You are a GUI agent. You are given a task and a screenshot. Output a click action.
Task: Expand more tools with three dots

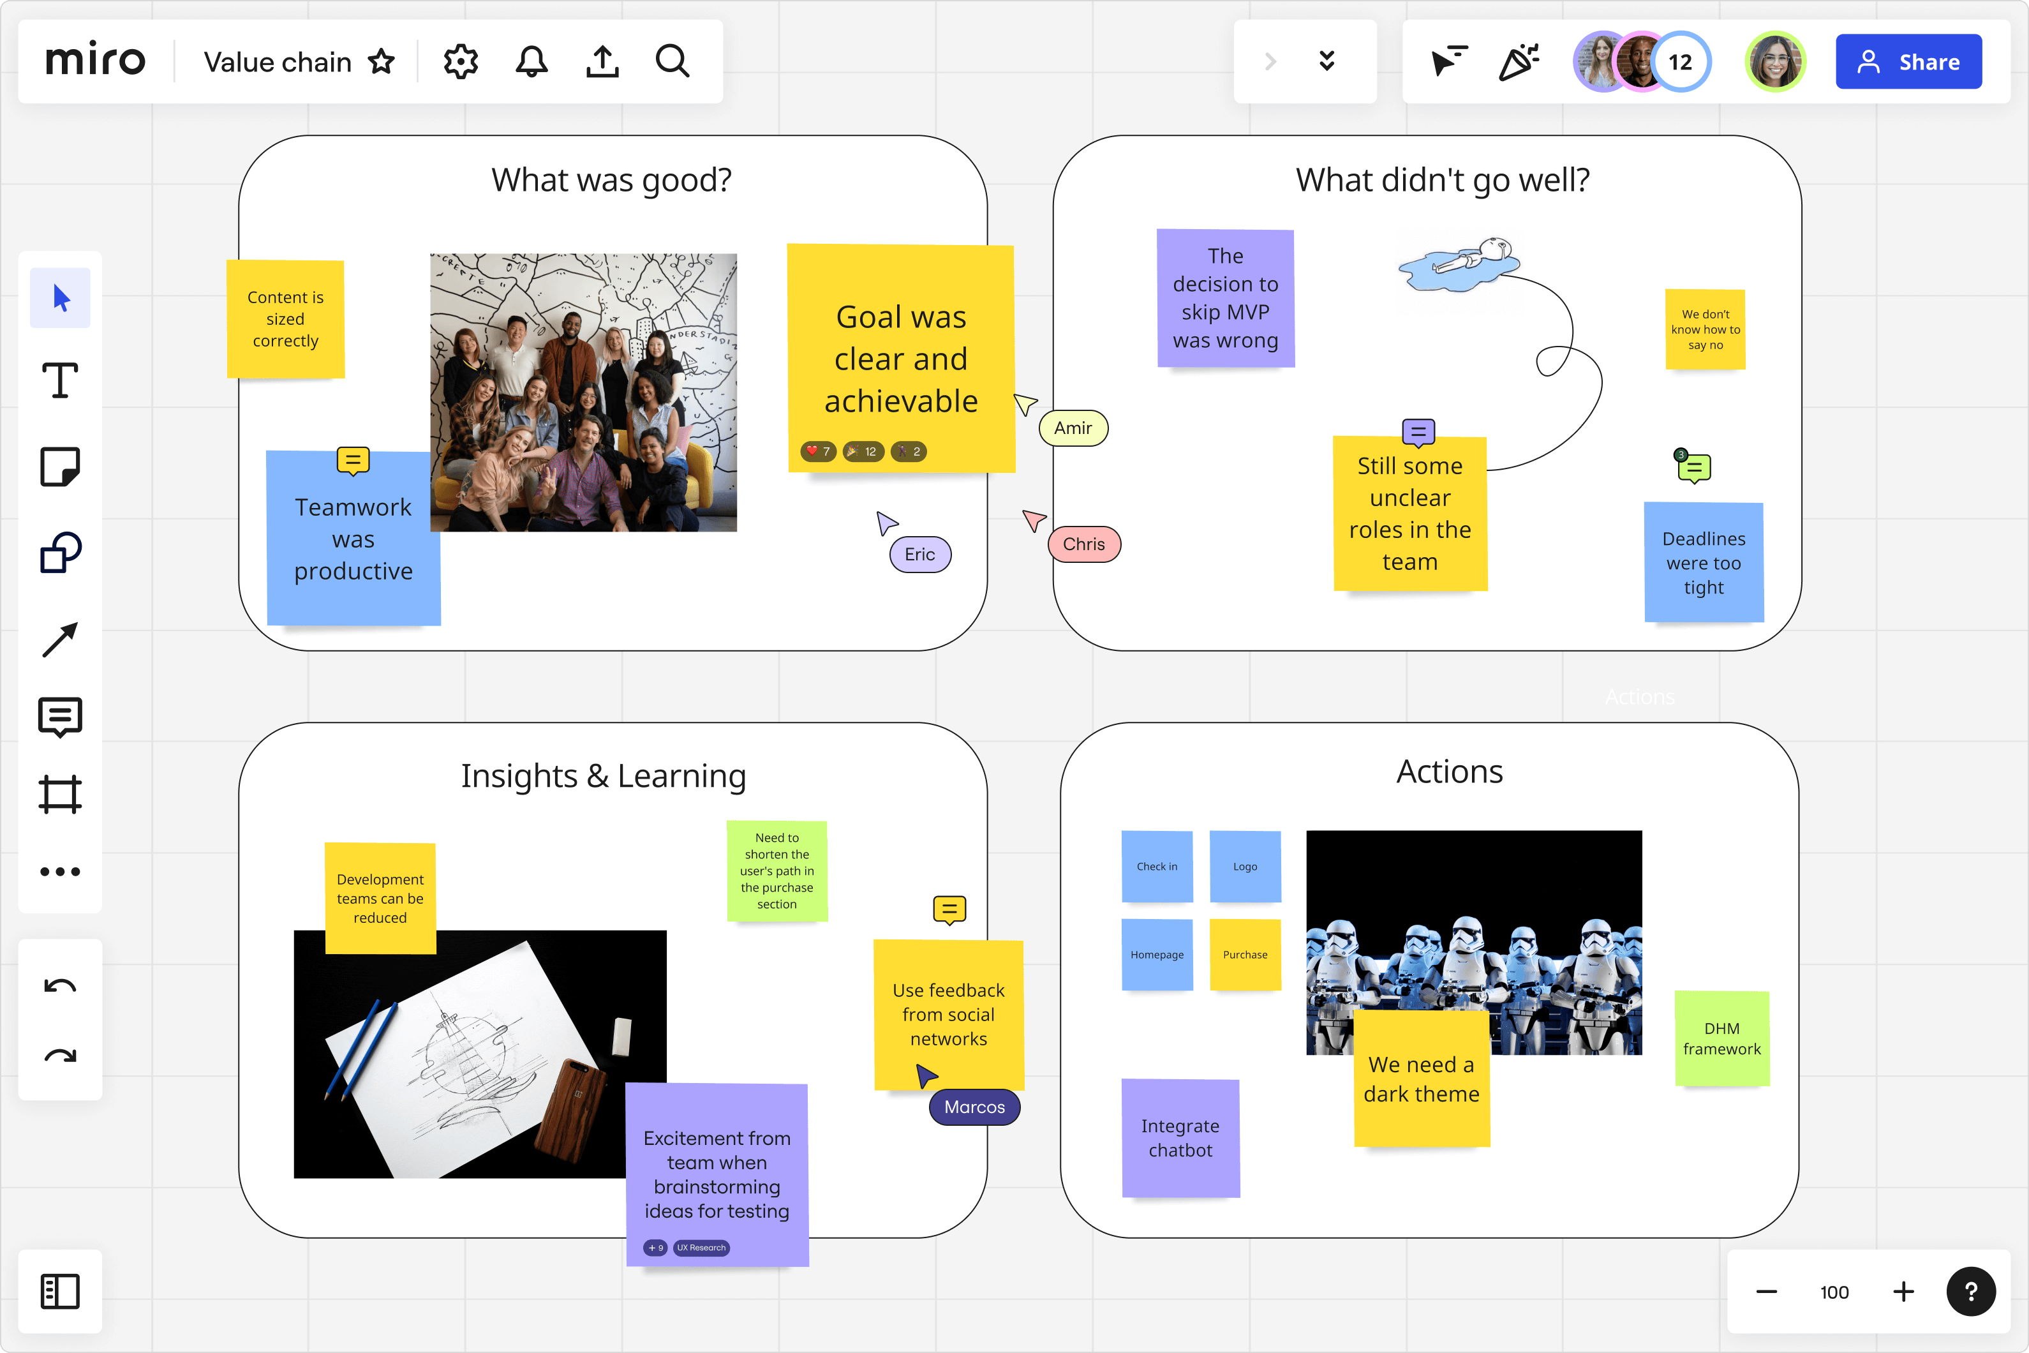point(59,872)
